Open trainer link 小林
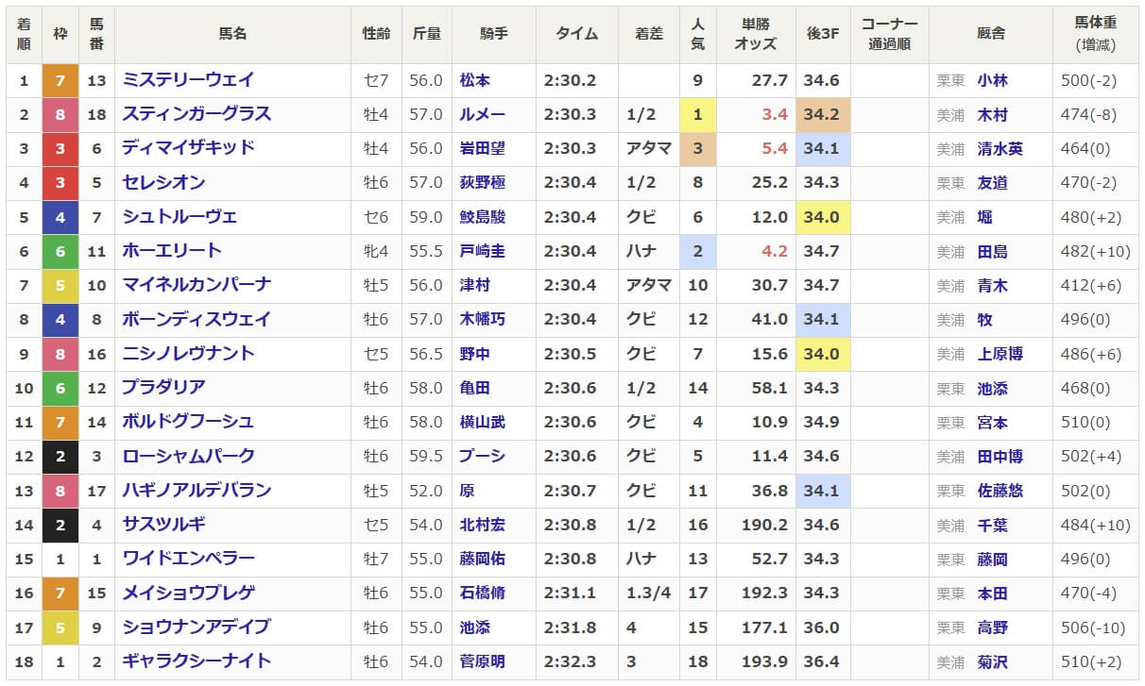 click(x=992, y=81)
